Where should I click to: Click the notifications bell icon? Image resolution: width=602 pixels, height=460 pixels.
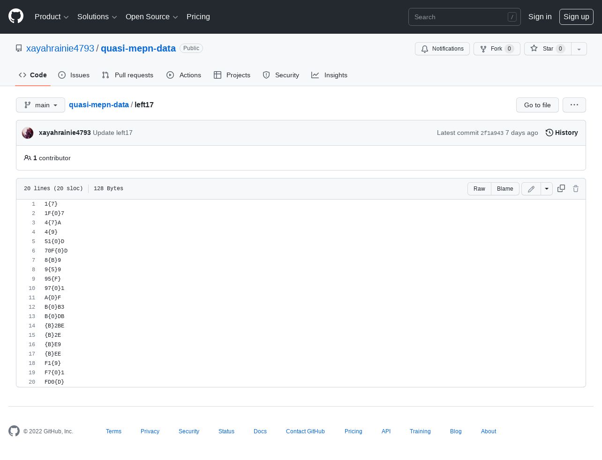point(425,49)
